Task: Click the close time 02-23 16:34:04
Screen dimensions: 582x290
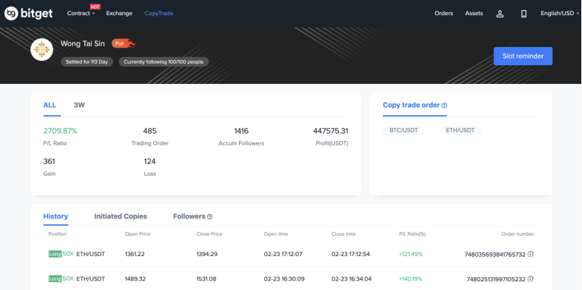Action: [x=352, y=278]
